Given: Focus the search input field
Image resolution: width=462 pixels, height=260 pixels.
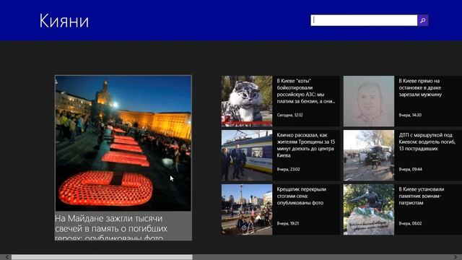Looking at the screenshot, I should [x=364, y=20].
